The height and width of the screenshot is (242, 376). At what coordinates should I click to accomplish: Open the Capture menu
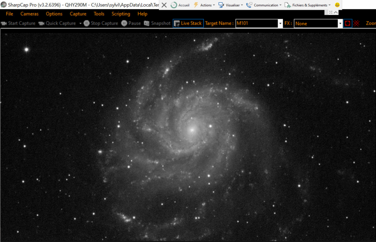tap(78, 14)
